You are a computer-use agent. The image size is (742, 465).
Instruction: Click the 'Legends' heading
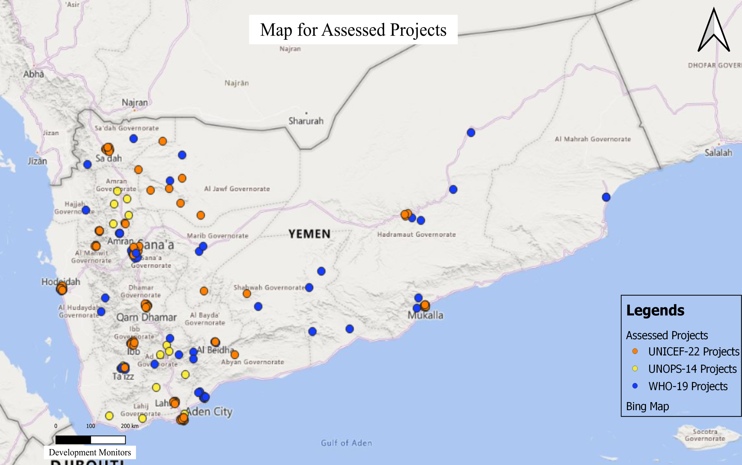655,310
